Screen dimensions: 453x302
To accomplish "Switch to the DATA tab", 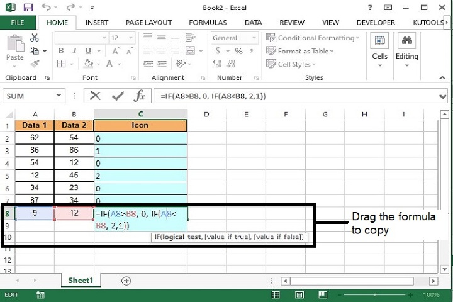I will pyautogui.click(x=254, y=23).
